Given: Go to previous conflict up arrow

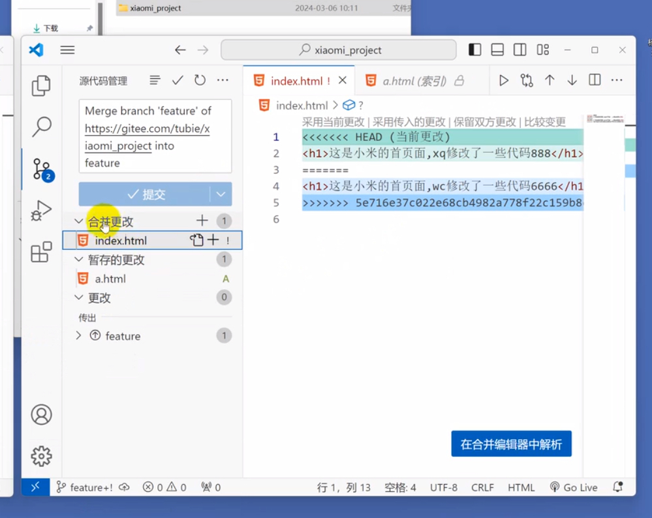Looking at the screenshot, I should pos(550,80).
